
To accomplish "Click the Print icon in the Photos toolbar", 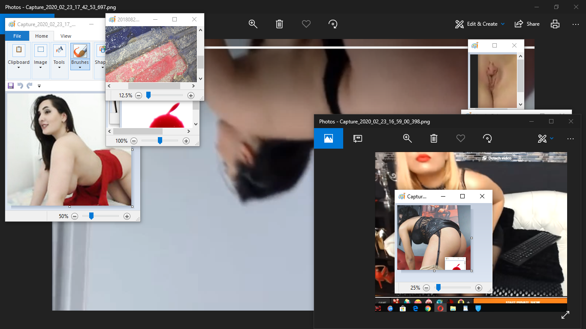I will pyautogui.click(x=555, y=24).
